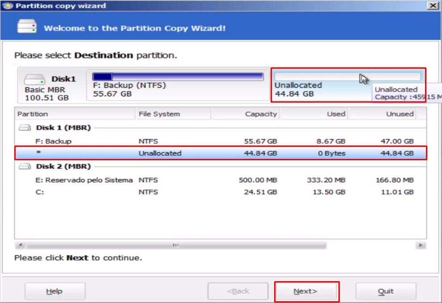Click the 13.50 GB used cell

tap(329, 192)
